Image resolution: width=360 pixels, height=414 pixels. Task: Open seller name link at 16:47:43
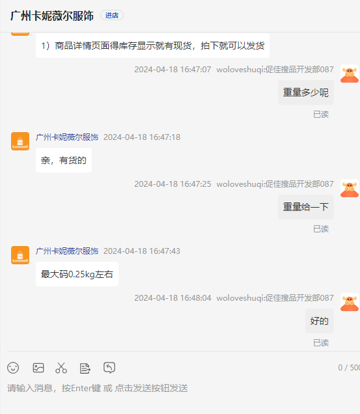(67, 251)
